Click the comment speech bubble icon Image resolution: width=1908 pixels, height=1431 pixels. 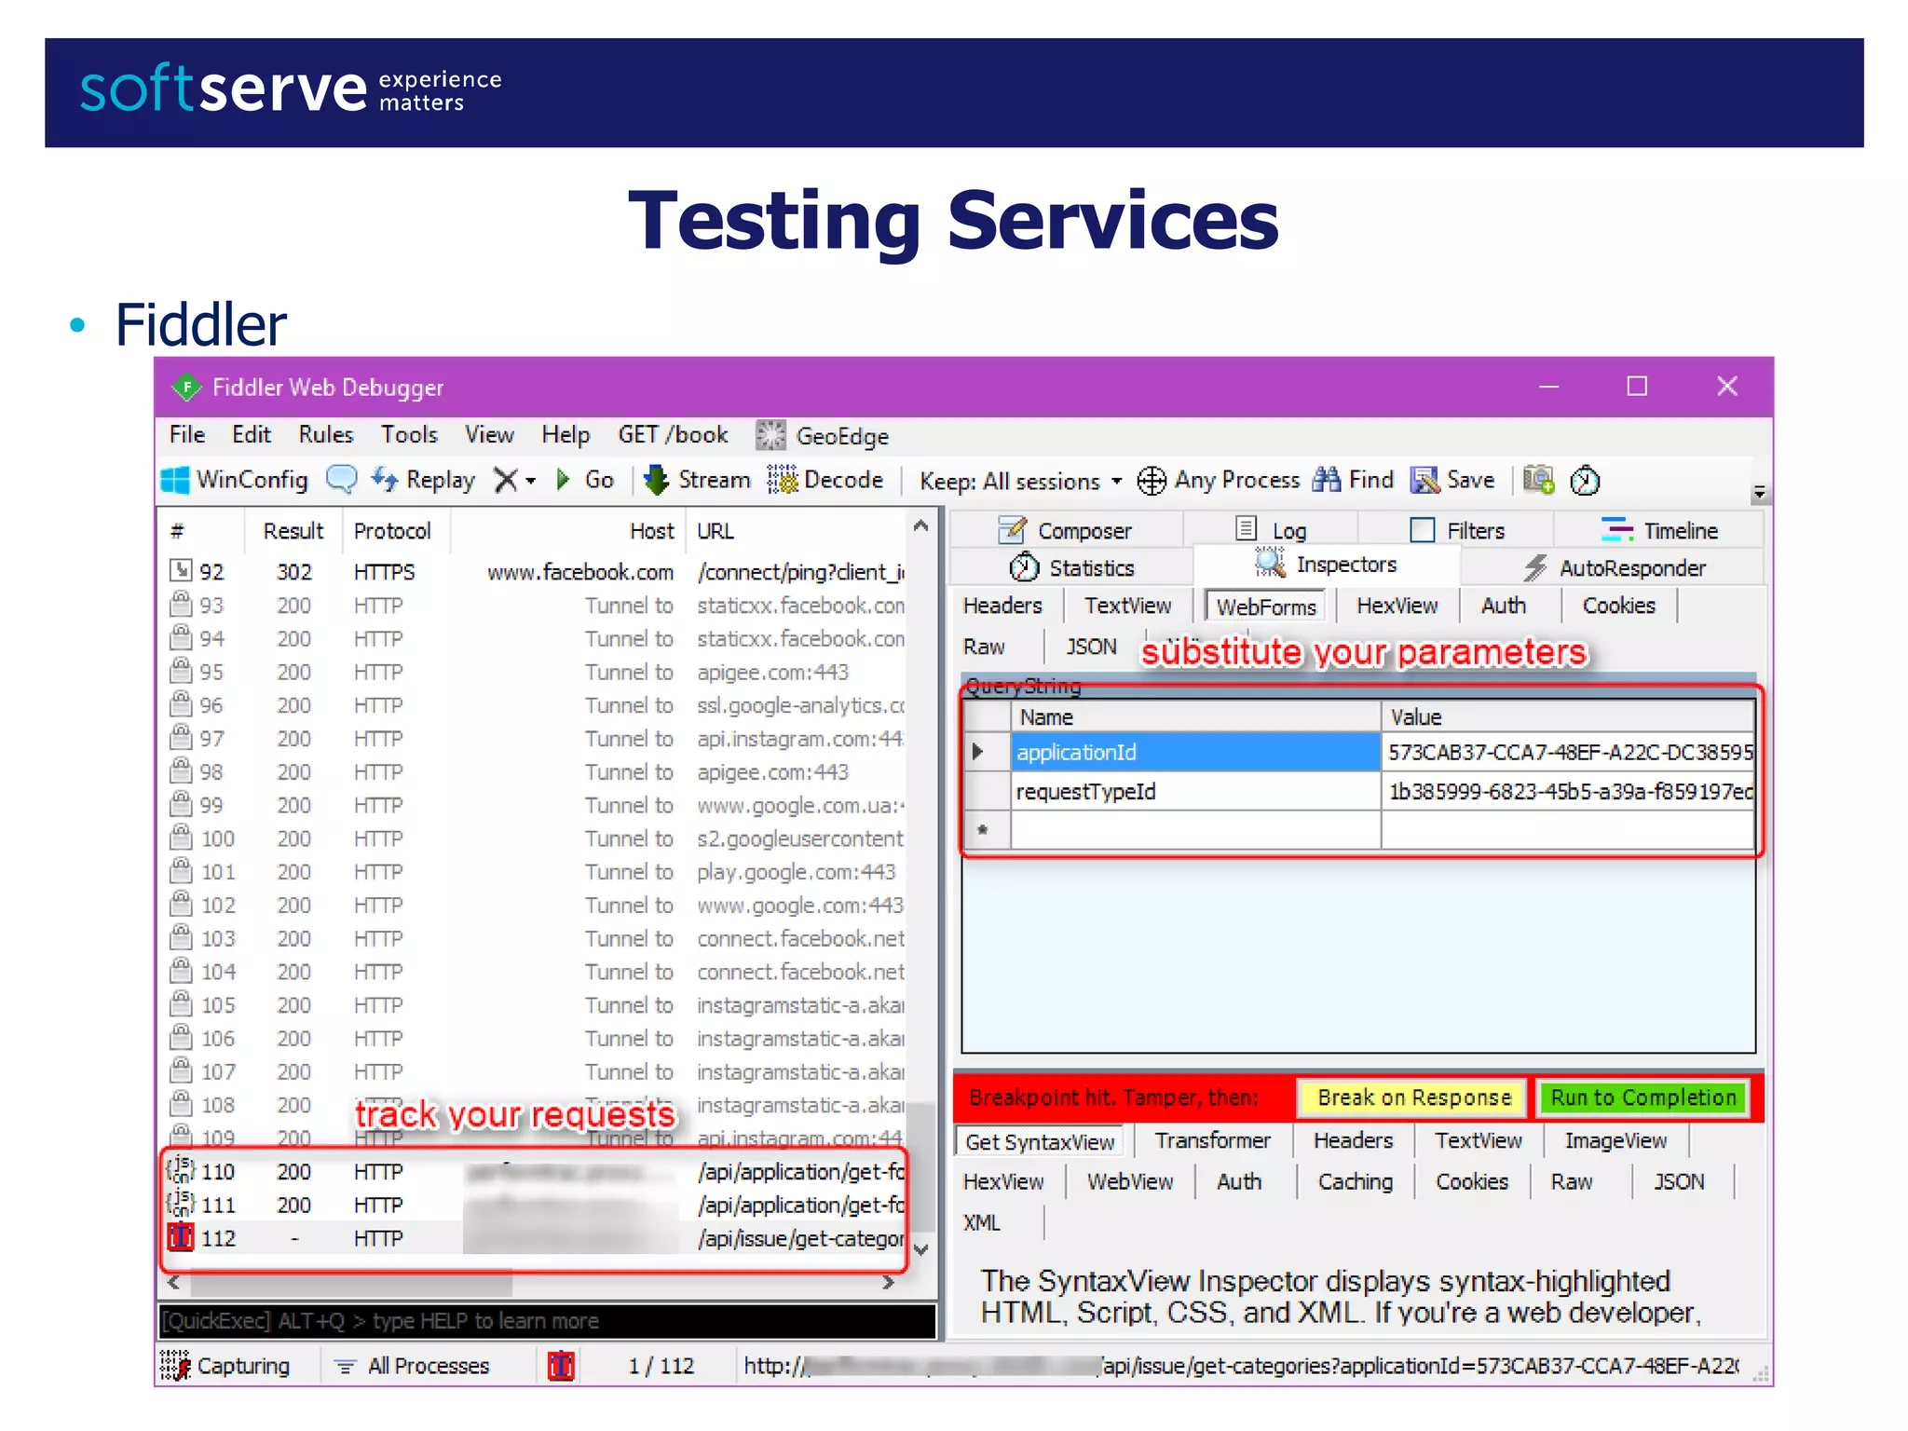click(342, 479)
